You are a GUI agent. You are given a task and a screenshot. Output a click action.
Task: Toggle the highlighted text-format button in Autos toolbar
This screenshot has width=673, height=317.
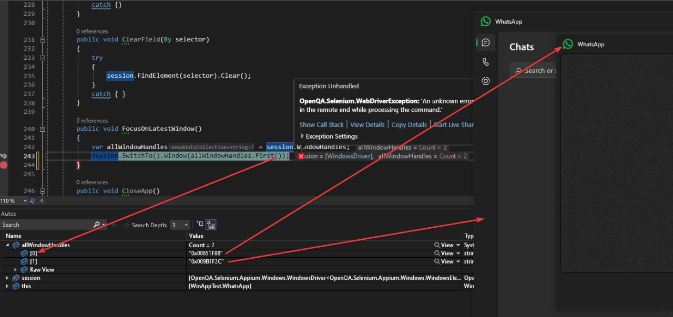[211, 225]
